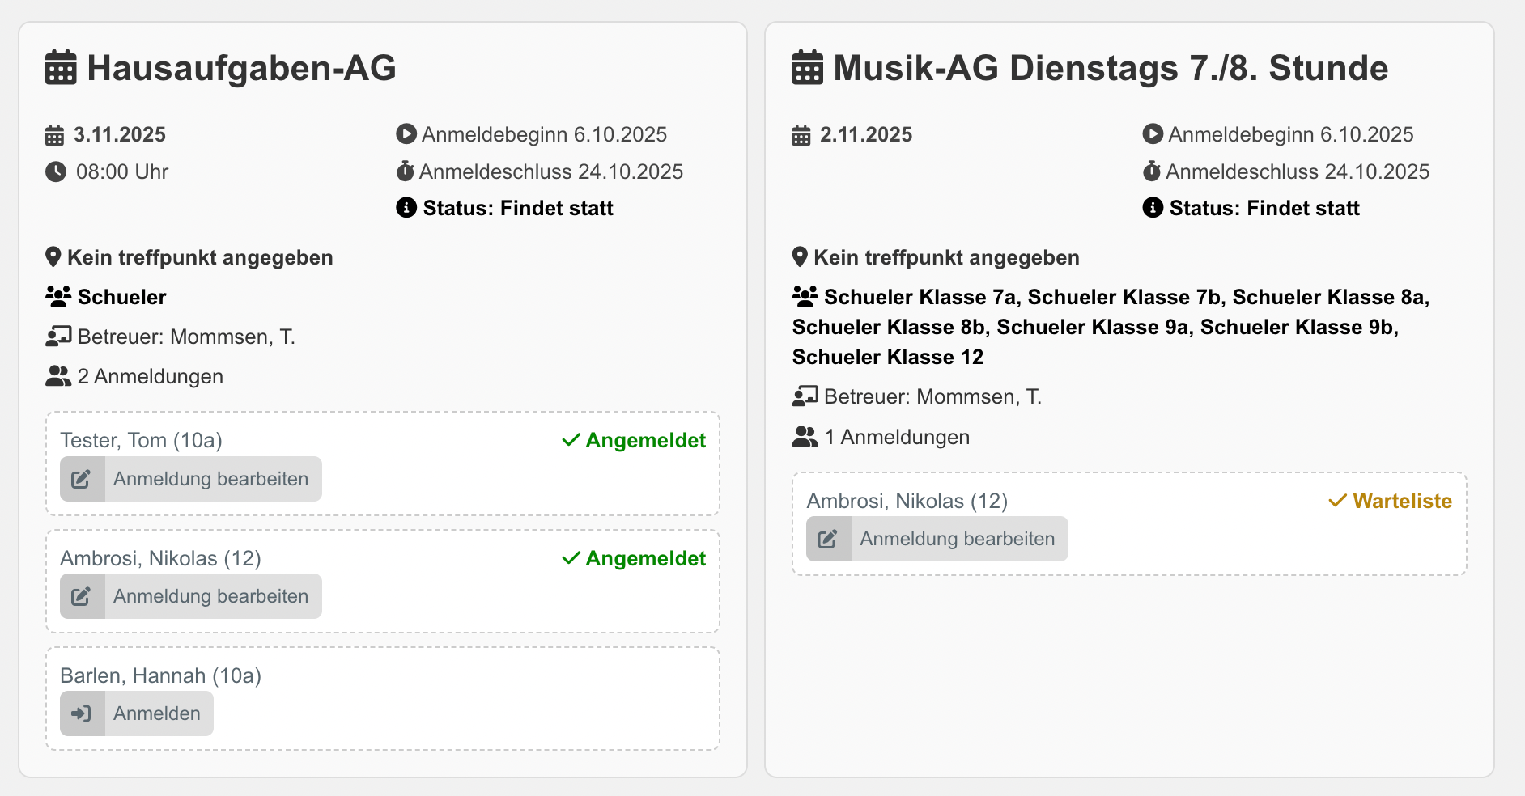The height and width of the screenshot is (796, 1525).
Task: Click the people icon beside 1 Anmeldungen
Action: pyautogui.click(x=805, y=437)
